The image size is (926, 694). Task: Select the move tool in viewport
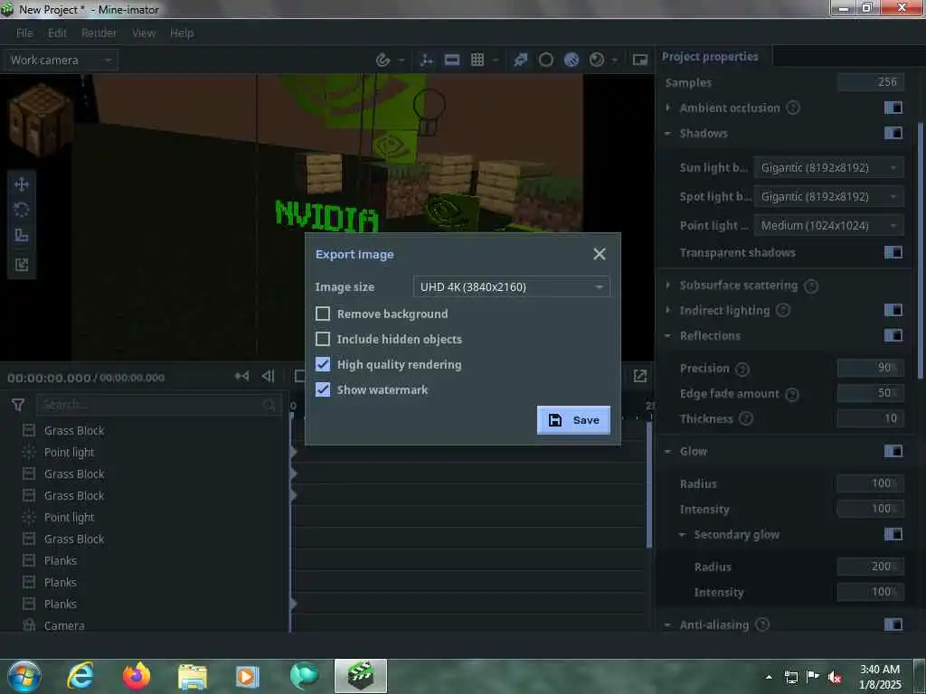pyautogui.click(x=22, y=184)
